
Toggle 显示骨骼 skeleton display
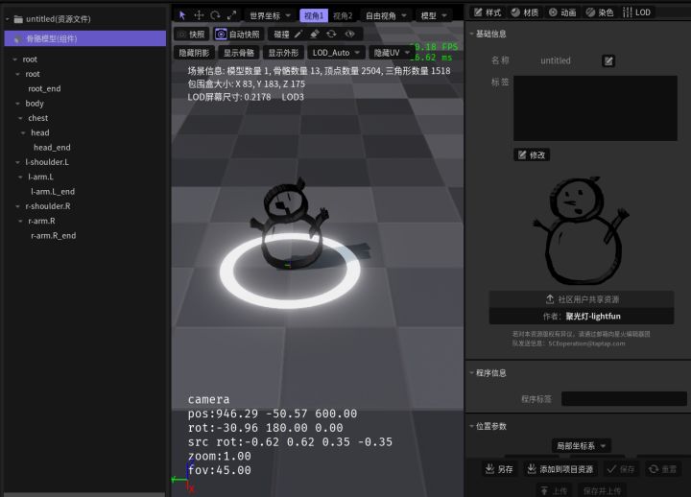[x=238, y=53]
